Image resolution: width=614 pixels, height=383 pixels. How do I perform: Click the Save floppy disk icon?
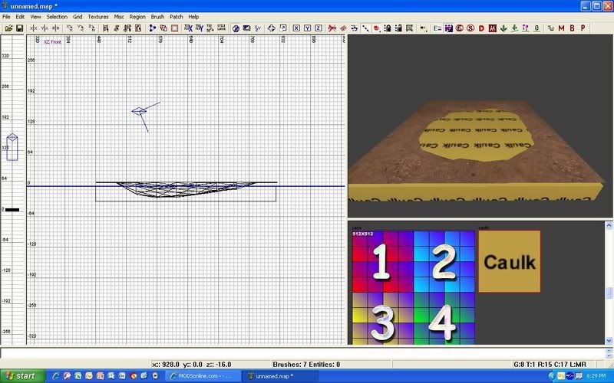18,28
